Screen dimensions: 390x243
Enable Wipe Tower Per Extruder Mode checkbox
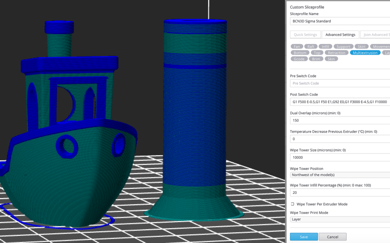[292, 204]
